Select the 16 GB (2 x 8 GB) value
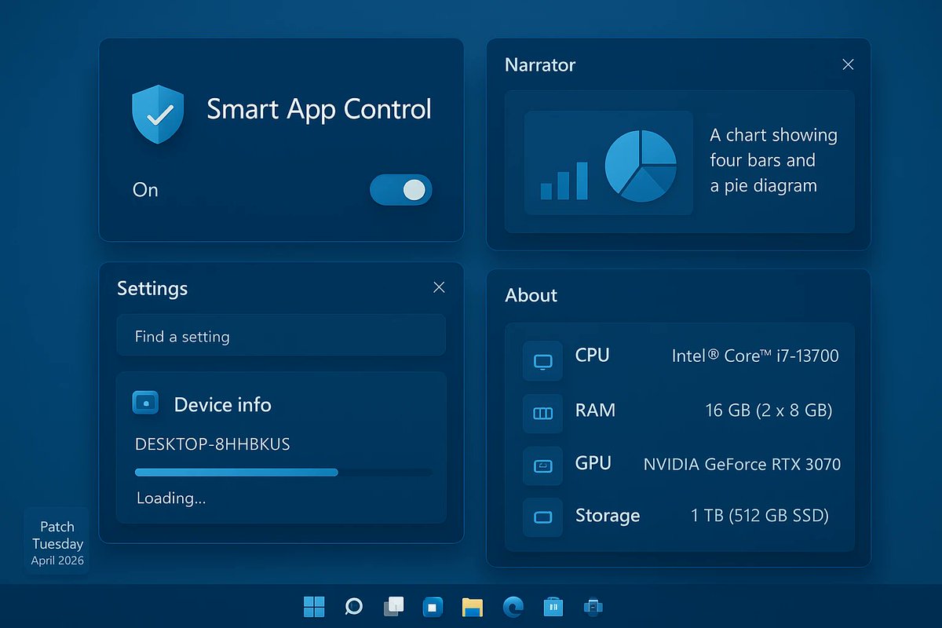This screenshot has width=942, height=628. pyautogui.click(x=769, y=410)
